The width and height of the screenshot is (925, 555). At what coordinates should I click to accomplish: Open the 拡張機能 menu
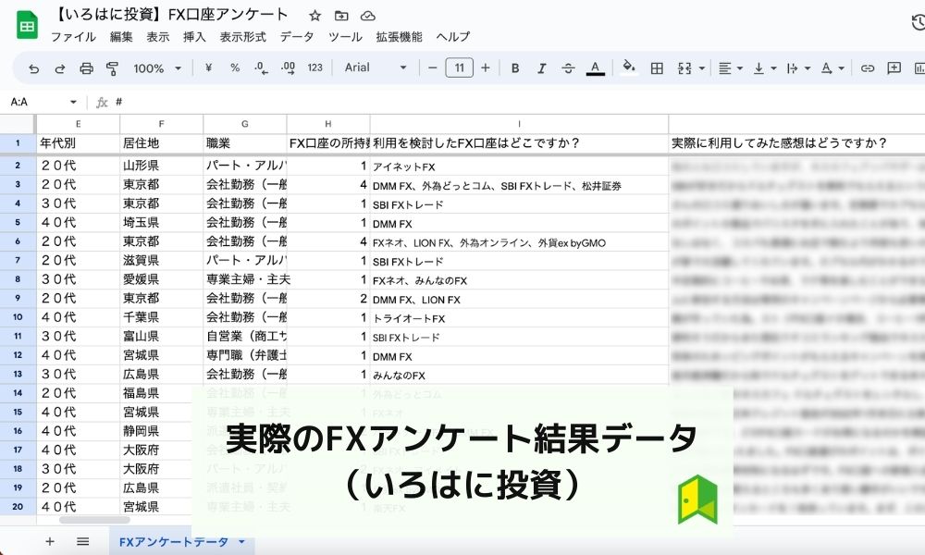coord(399,37)
